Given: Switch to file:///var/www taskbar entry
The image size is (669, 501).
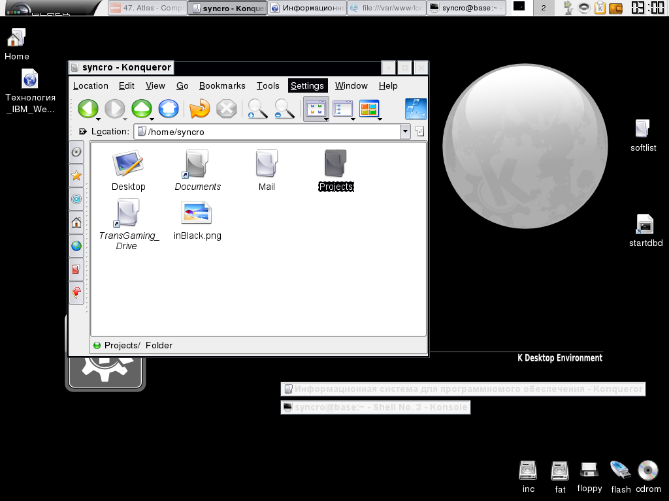Looking at the screenshot, I should (x=387, y=8).
